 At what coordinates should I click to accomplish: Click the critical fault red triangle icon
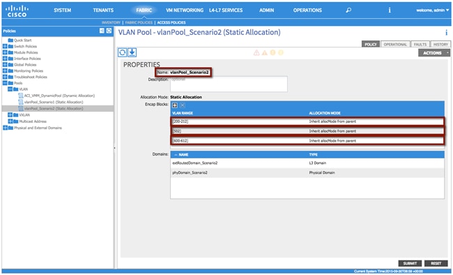(256, 52)
